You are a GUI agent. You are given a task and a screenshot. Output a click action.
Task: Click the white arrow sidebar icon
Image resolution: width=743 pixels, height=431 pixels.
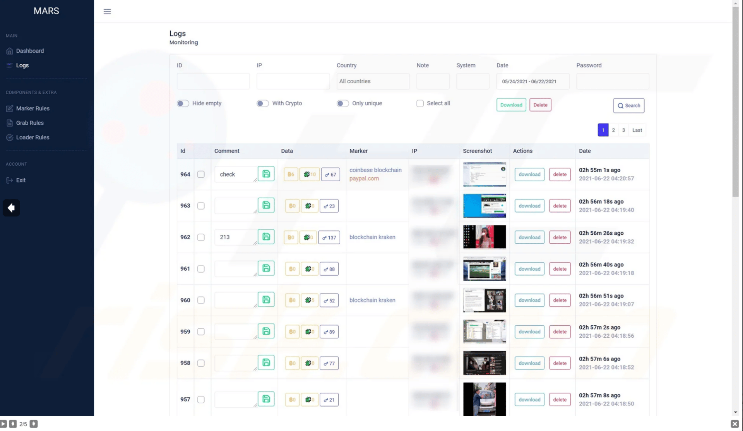coord(11,208)
